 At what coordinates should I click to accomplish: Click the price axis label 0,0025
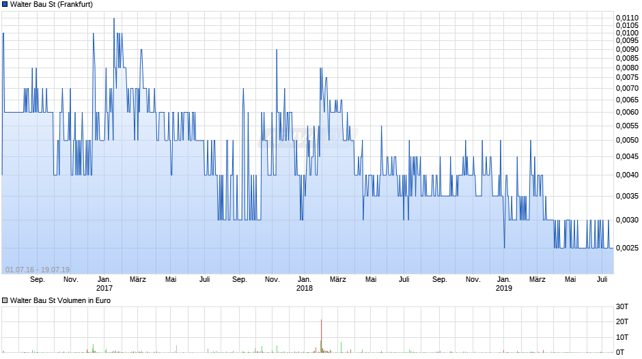[627, 248]
